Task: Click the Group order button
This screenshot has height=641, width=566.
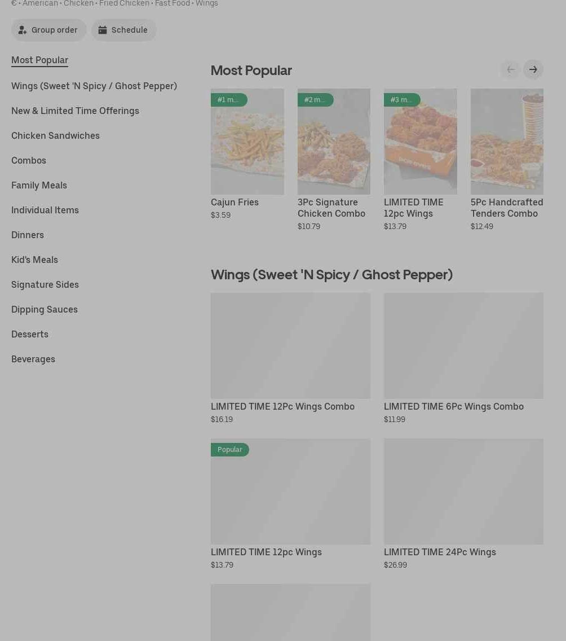Action: [x=48, y=30]
